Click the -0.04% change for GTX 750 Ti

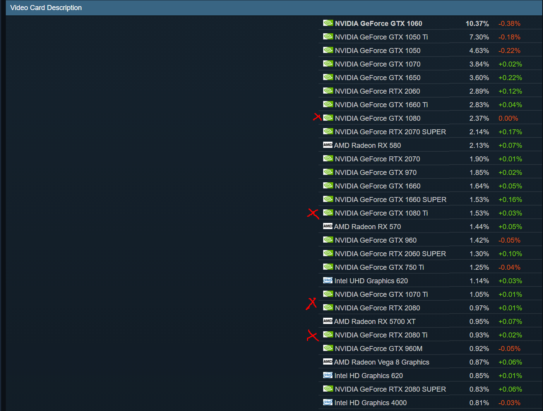(509, 267)
